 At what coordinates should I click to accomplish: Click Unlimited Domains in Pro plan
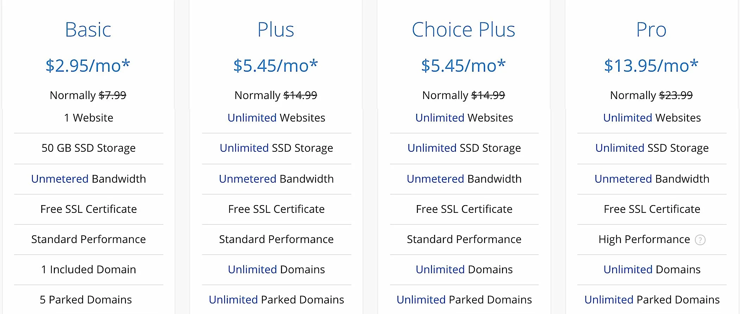[652, 269]
